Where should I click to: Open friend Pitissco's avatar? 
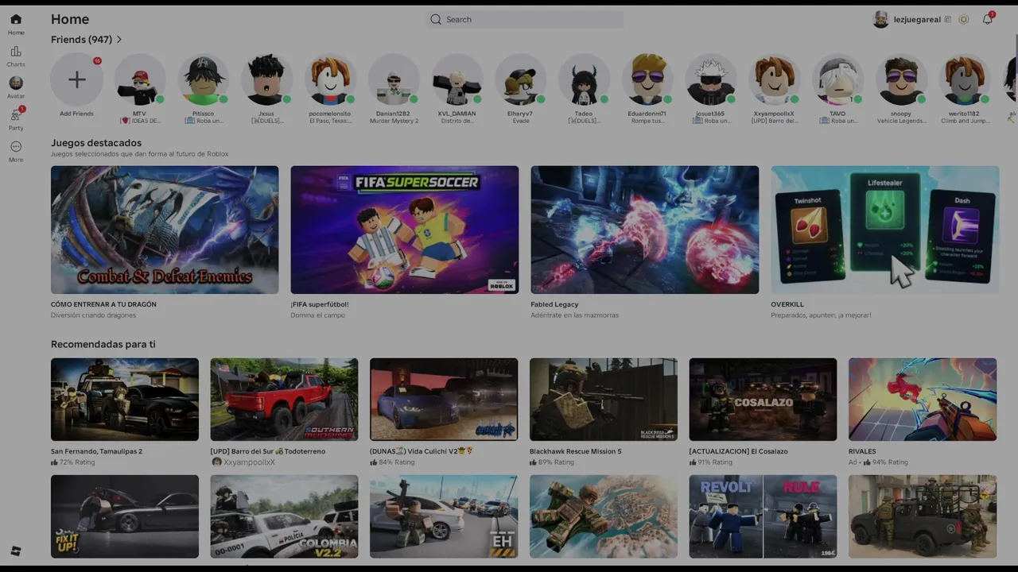pyautogui.click(x=203, y=79)
